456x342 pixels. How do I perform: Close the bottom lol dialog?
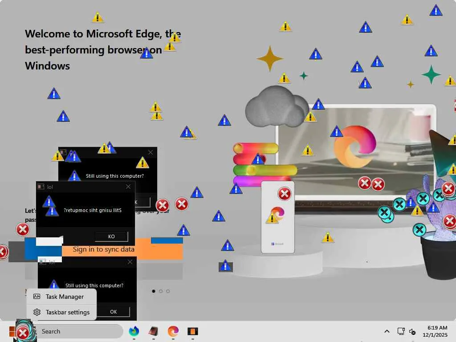tap(130, 262)
